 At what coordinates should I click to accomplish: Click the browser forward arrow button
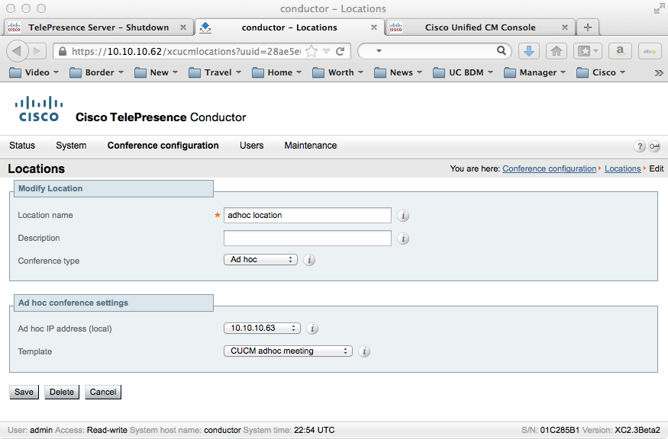[37, 52]
